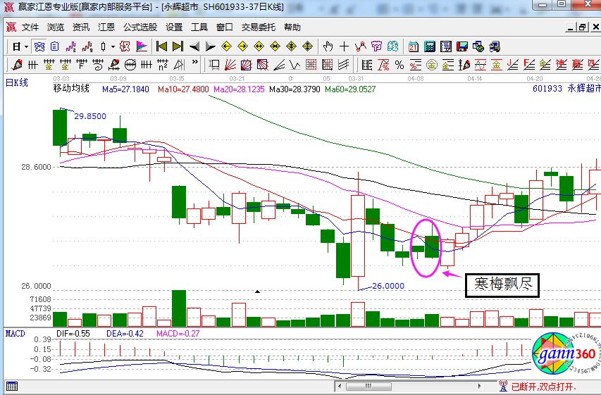Toggle the colorful flag marker icon

(142, 46)
